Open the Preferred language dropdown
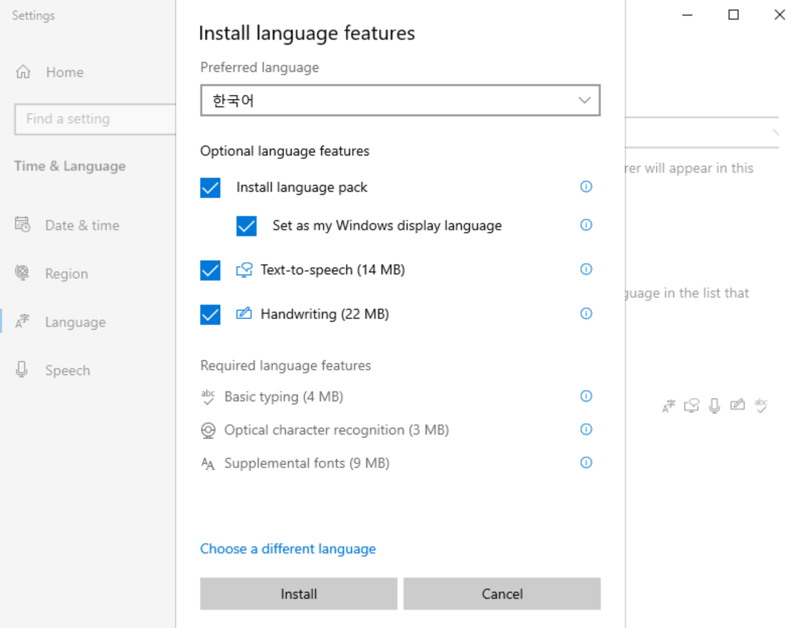 pos(401,100)
